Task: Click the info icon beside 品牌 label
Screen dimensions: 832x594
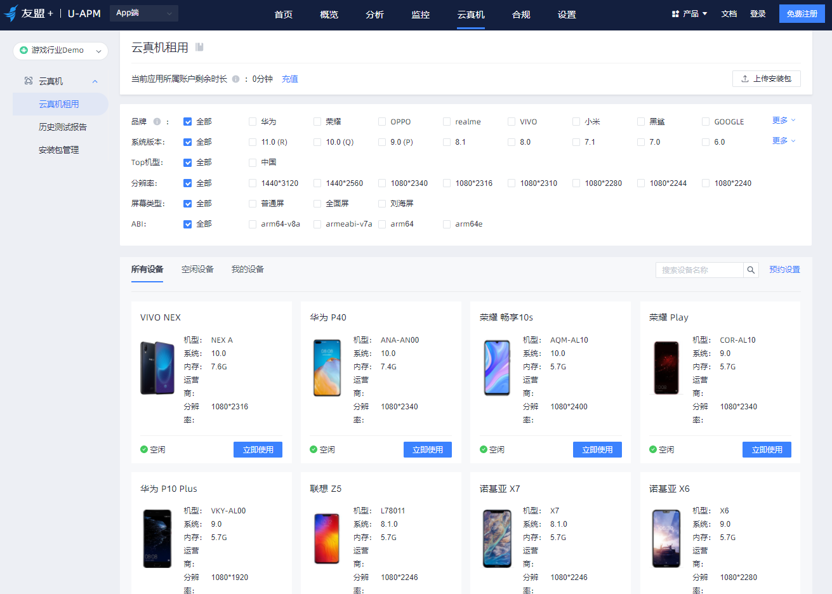Action: (157, 122)
